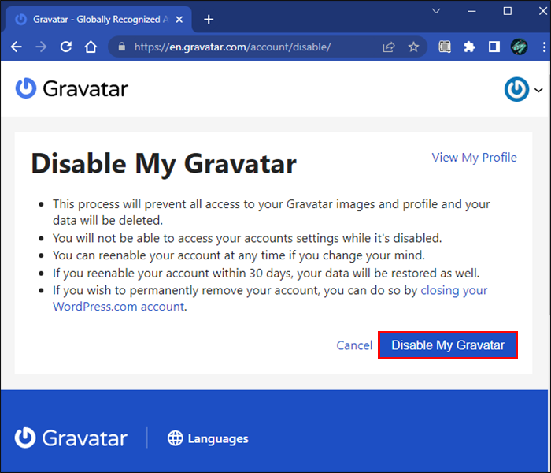Open a new browser tab
551x473 pixels.
point(209,20)
